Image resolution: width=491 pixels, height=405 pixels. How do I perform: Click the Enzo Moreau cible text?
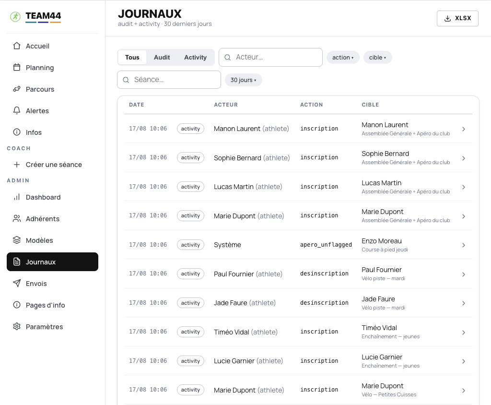[x=381, y=241]
